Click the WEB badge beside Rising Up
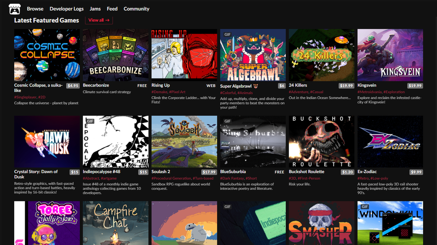 pyautogui.click(x=211, y=85)
